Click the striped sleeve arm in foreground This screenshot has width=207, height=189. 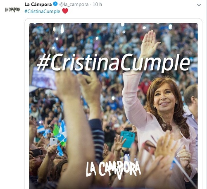tap(97, 139)
